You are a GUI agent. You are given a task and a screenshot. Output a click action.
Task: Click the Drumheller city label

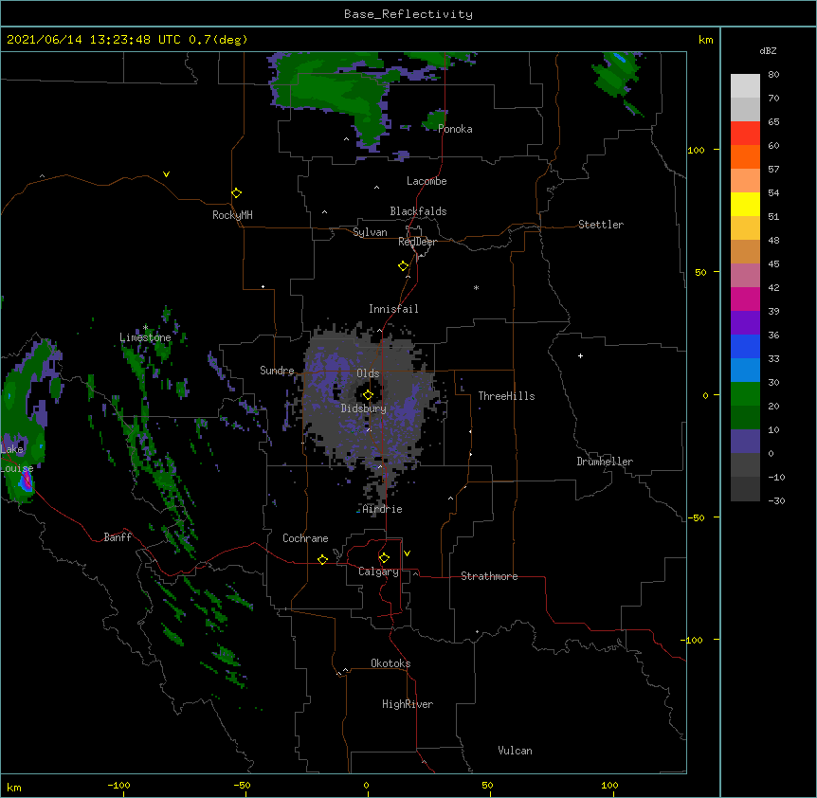605,462
